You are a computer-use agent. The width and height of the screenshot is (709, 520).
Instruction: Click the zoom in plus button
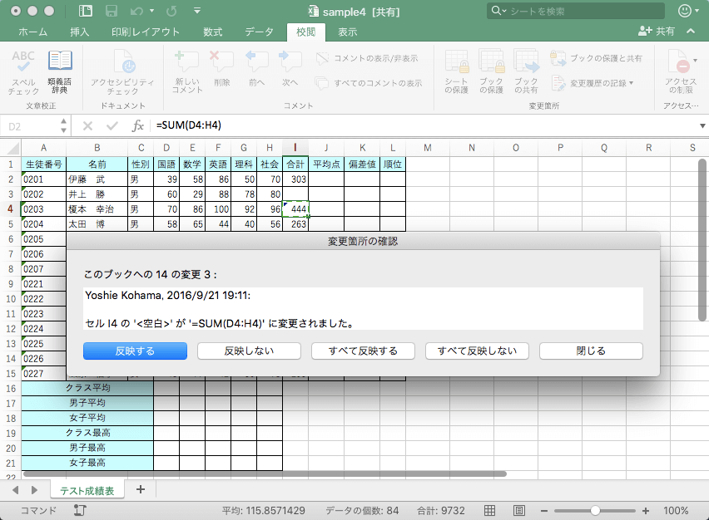(x=646, y=511)
